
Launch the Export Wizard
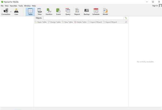[110, 22]
